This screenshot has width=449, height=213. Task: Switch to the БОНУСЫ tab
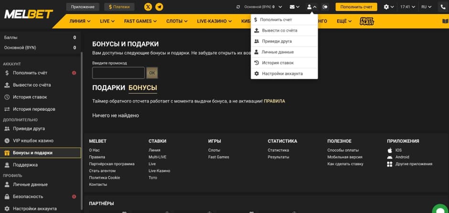point(143,88)
